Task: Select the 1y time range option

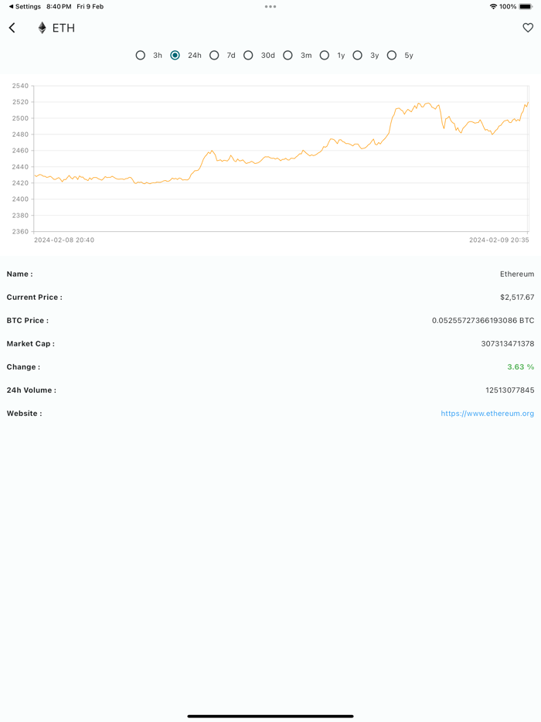Action: click(x=325, y=55)
